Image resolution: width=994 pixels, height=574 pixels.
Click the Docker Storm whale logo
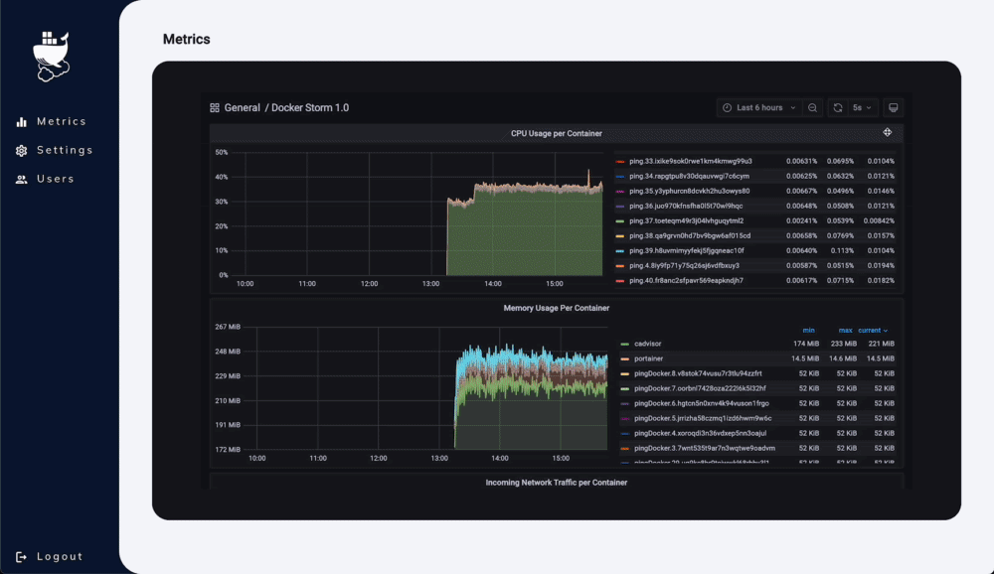[52, 56]
